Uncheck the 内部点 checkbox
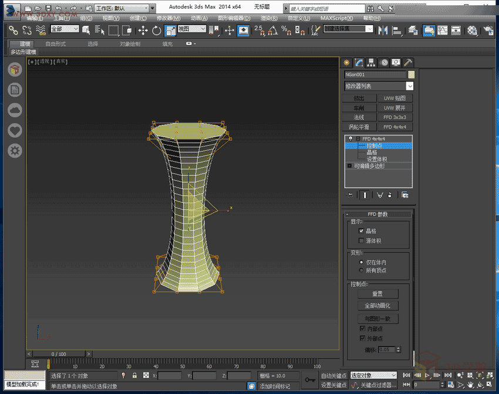This screenshot has width=499, height=394. coord(362,329)
